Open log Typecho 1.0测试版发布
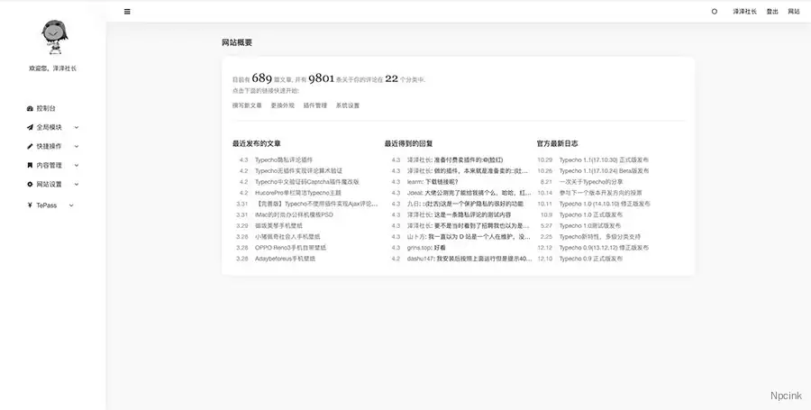This screenshot has width=811, height=410. point(590,226)
